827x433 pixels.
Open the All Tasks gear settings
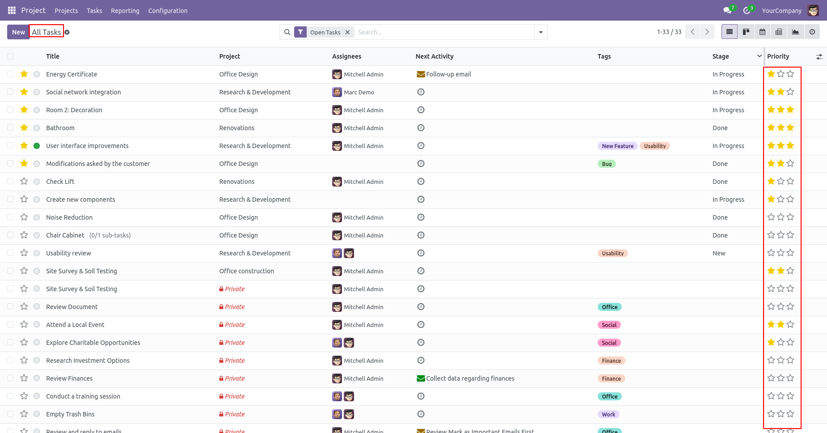(67, 32)
